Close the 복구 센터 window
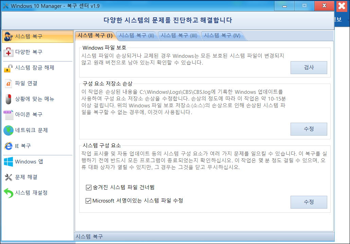Screen dimensions: 350x244 tap(324, 6)
